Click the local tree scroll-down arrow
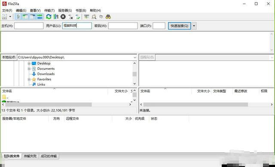This screenshot has width=275, height=167. pyautogui.click(x=134, y=84)
